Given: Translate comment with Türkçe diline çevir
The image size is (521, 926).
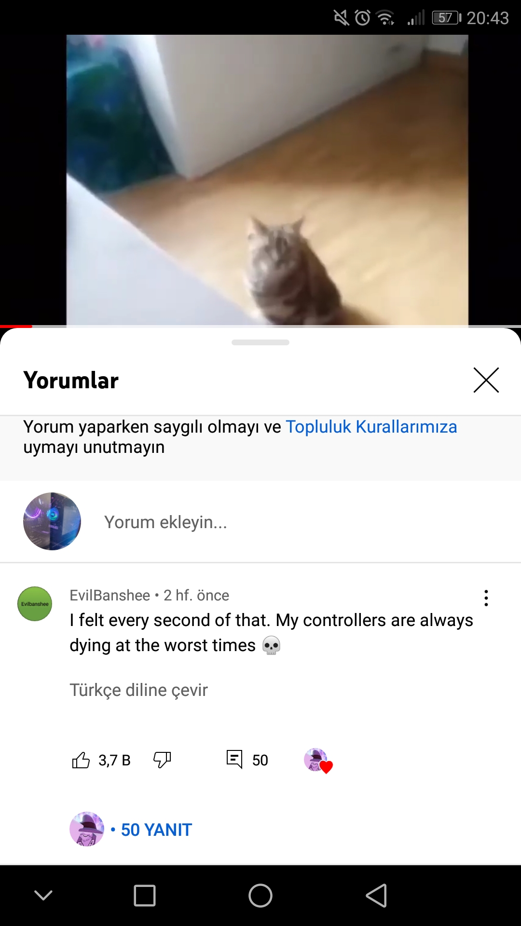Looking at the screenshot, I should (139, 690).
